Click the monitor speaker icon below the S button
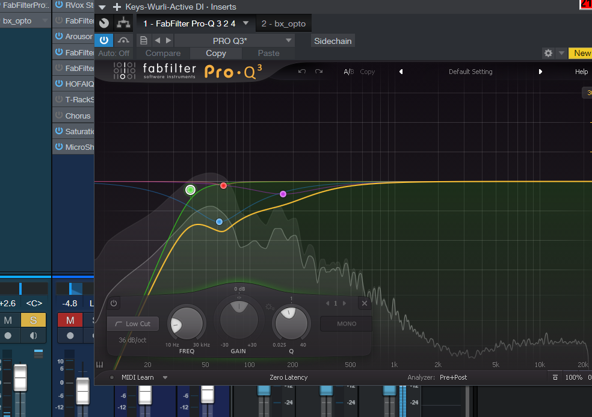Image resolution: width=592 pixels, height=417 pixels. point(33,336)
